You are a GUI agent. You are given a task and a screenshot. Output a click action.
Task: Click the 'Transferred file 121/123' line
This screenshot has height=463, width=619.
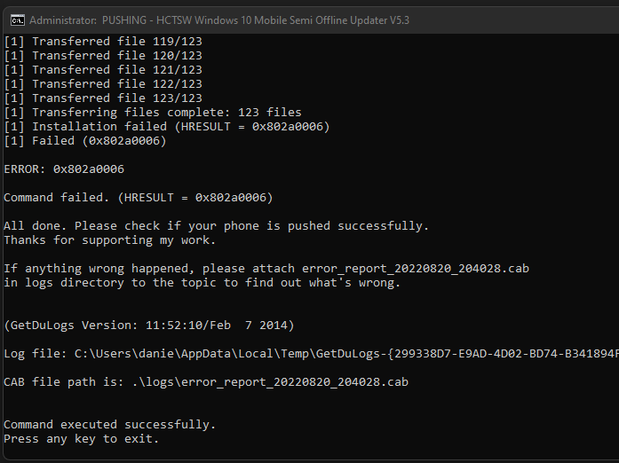pos(103,69)
